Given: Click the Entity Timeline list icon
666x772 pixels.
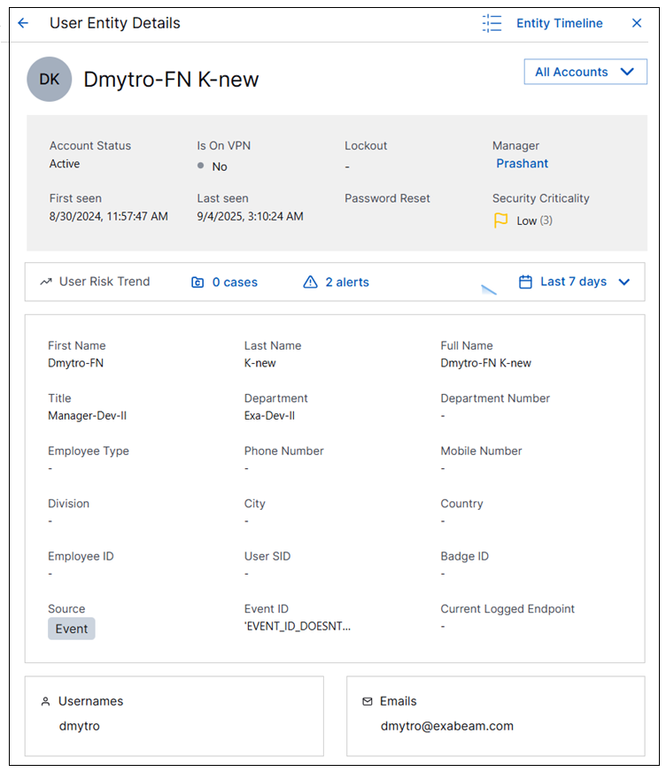Looking at the screenshot, I should [492, 24].
